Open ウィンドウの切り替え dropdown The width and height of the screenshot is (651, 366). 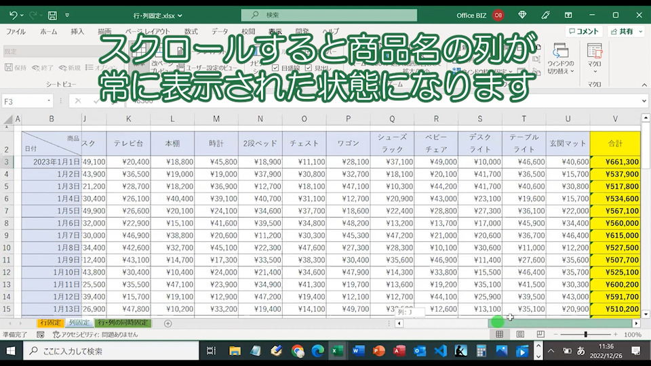click(561, 60)
